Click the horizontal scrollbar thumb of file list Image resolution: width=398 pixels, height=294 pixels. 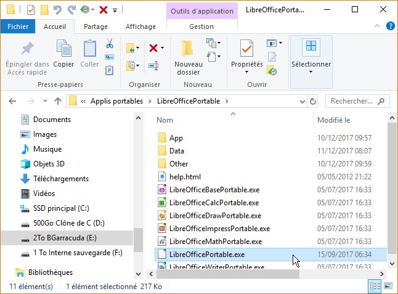point(228,274)
